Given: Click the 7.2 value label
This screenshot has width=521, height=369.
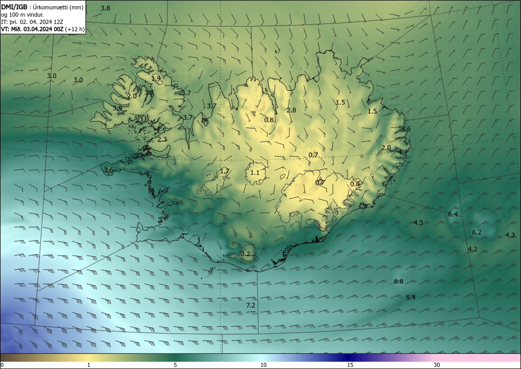Looking at the screenshot, I should click(x=251, y=306).
